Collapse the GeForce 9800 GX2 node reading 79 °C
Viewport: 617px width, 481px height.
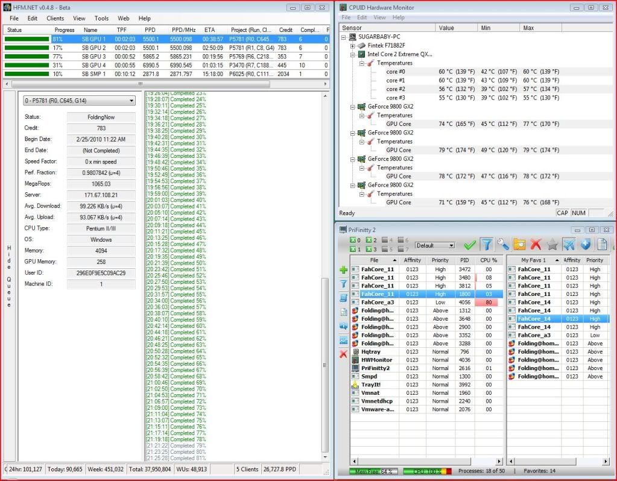tap(353, 133)
